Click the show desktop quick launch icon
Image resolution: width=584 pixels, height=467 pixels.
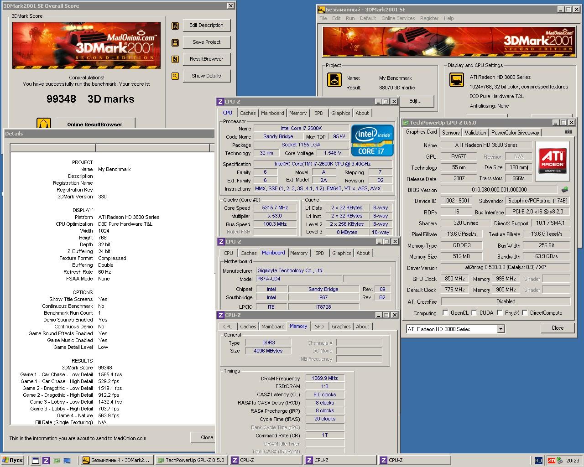(x=35, y=461)
